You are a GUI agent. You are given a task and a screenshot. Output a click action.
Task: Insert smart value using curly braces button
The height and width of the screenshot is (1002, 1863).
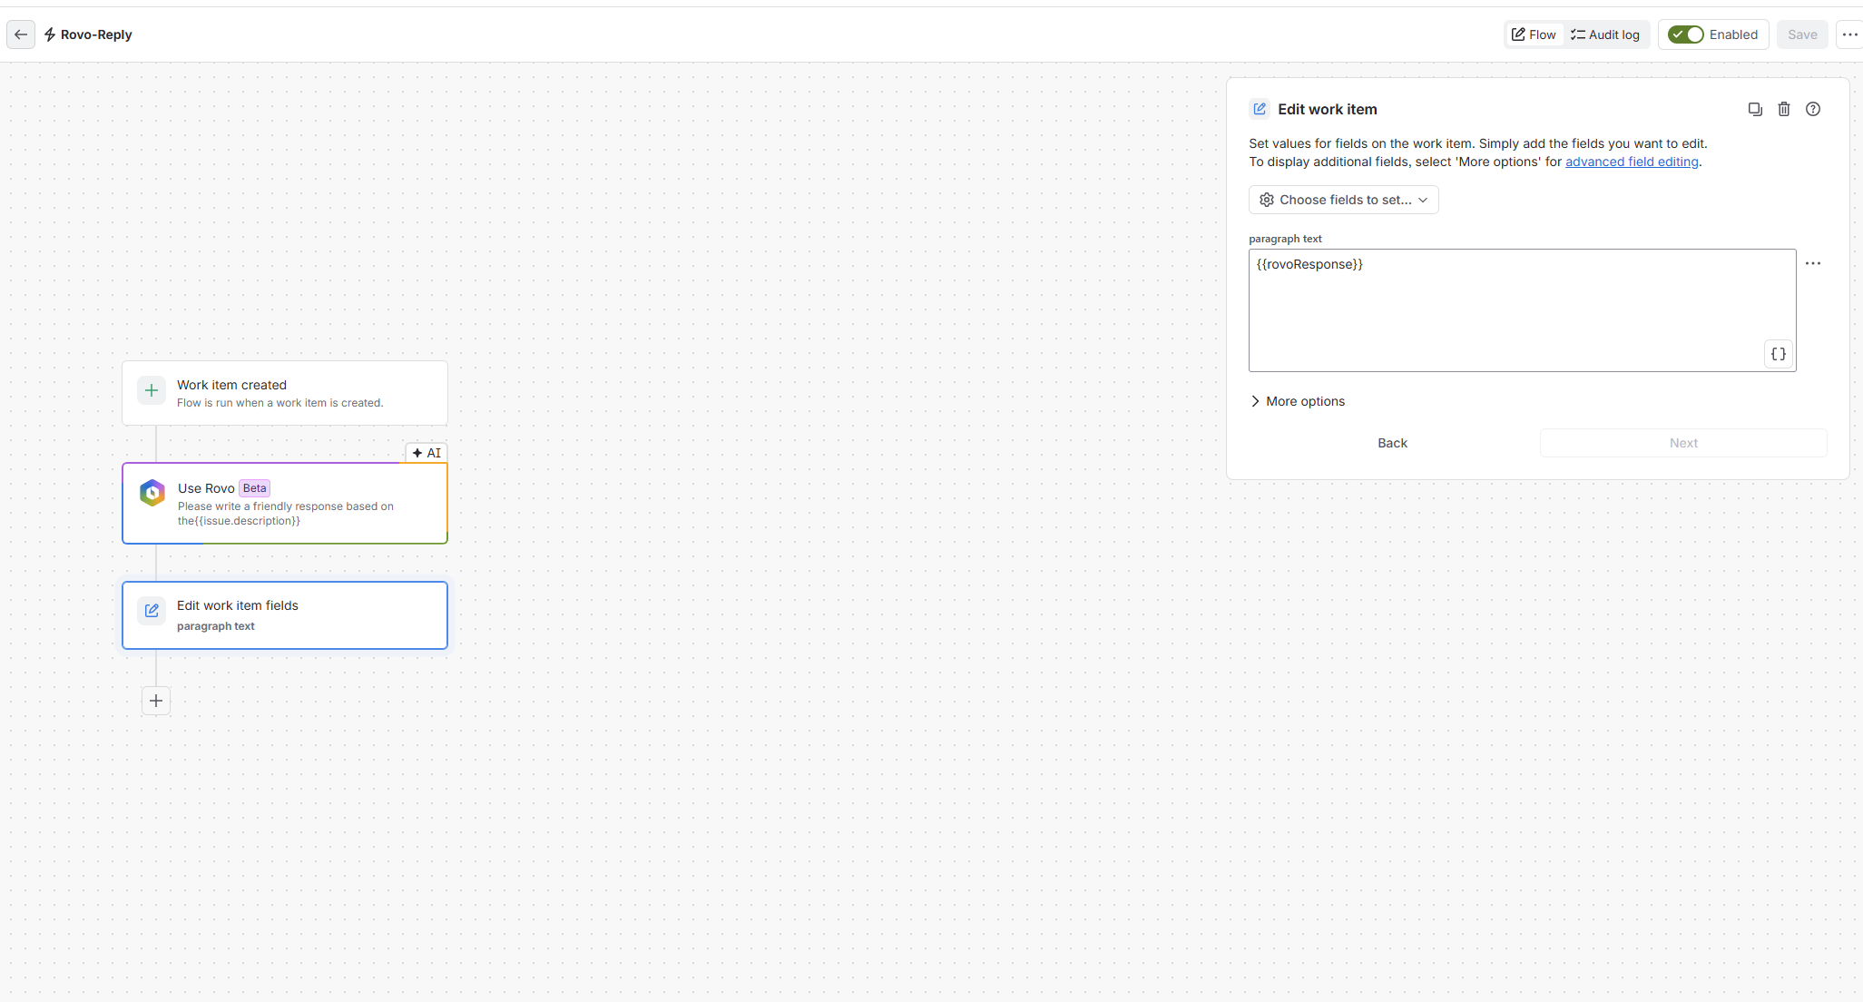1779,354
